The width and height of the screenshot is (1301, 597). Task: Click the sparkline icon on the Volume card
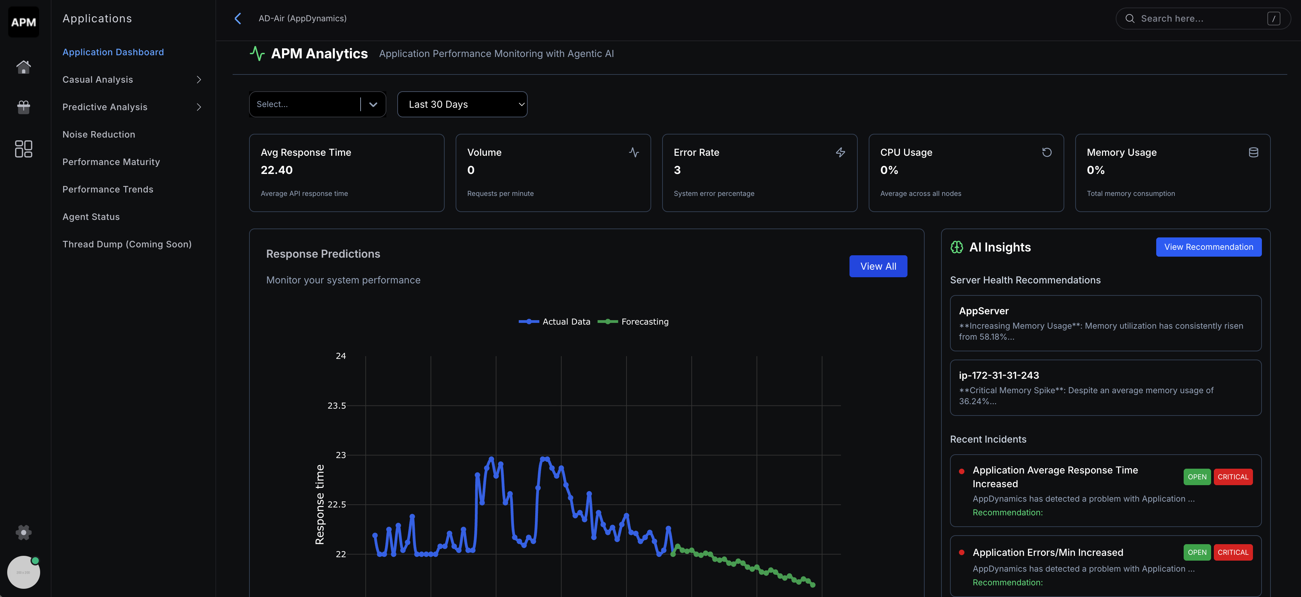tap(634, 152)
